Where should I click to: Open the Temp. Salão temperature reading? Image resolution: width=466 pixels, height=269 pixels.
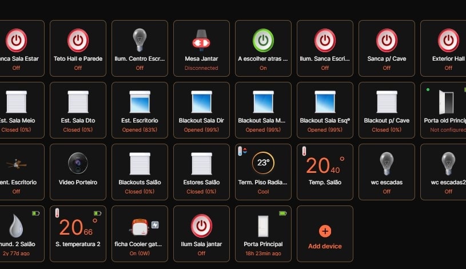tap(325, 165)
